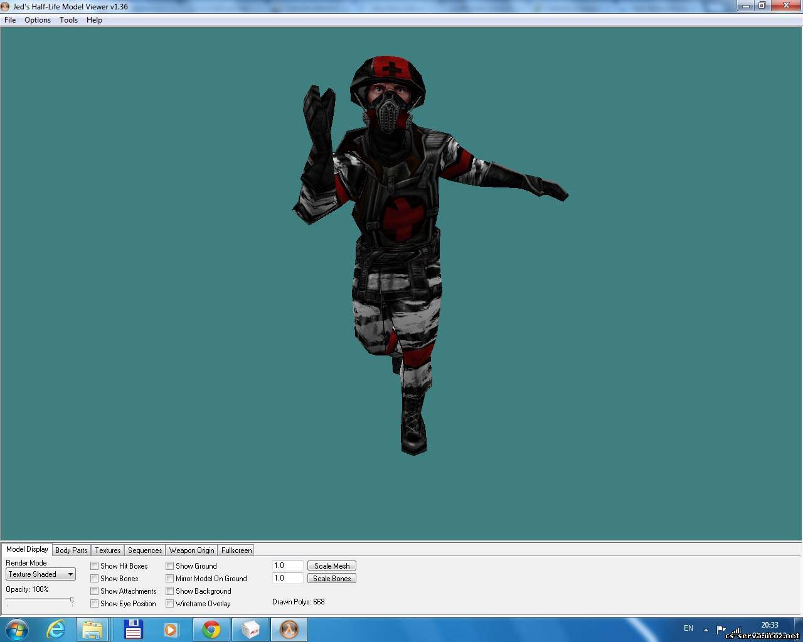Click the Scale Bones button
803x642 pixels.
[332, 579]
